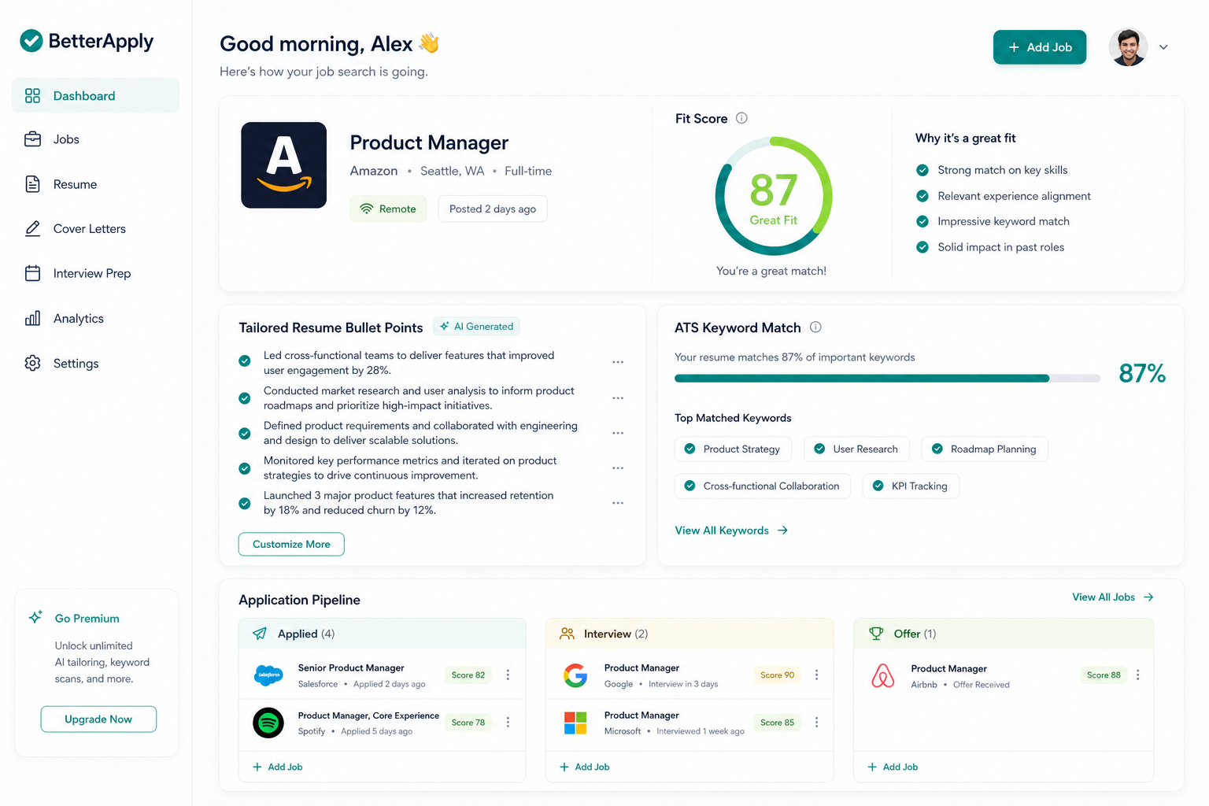Viewport: 1209px width, 806px height.
Task: Click the Fit Score info icon
Action: tap(741, 118)
